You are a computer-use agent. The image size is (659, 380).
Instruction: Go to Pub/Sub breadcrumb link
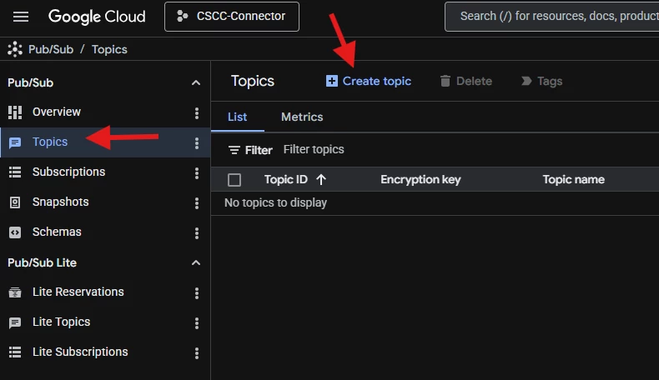click(x=51, y=49)
